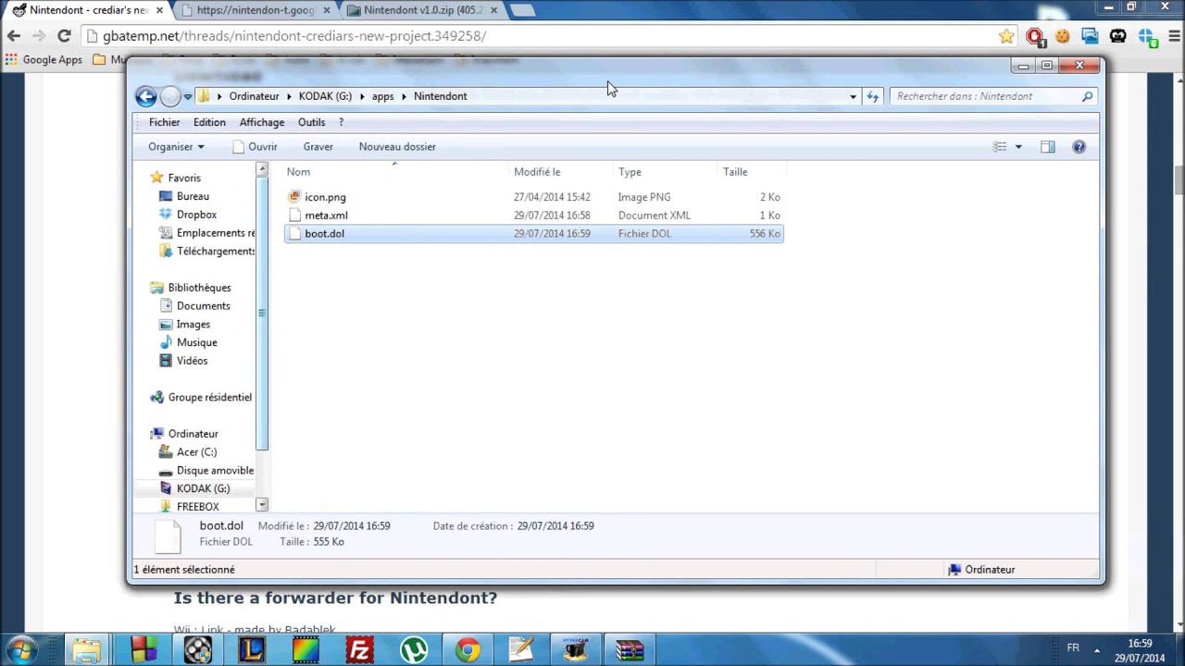1185x666 pixels.
Task: Click Explorer's forward navigation arrow
Action: coord(169,96)
